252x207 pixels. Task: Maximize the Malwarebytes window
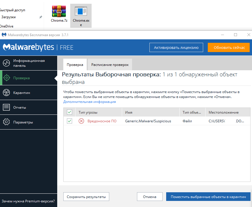(236, 35)
